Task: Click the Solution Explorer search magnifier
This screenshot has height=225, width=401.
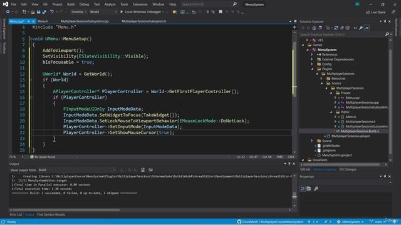Action: click(x=387, y=34)
